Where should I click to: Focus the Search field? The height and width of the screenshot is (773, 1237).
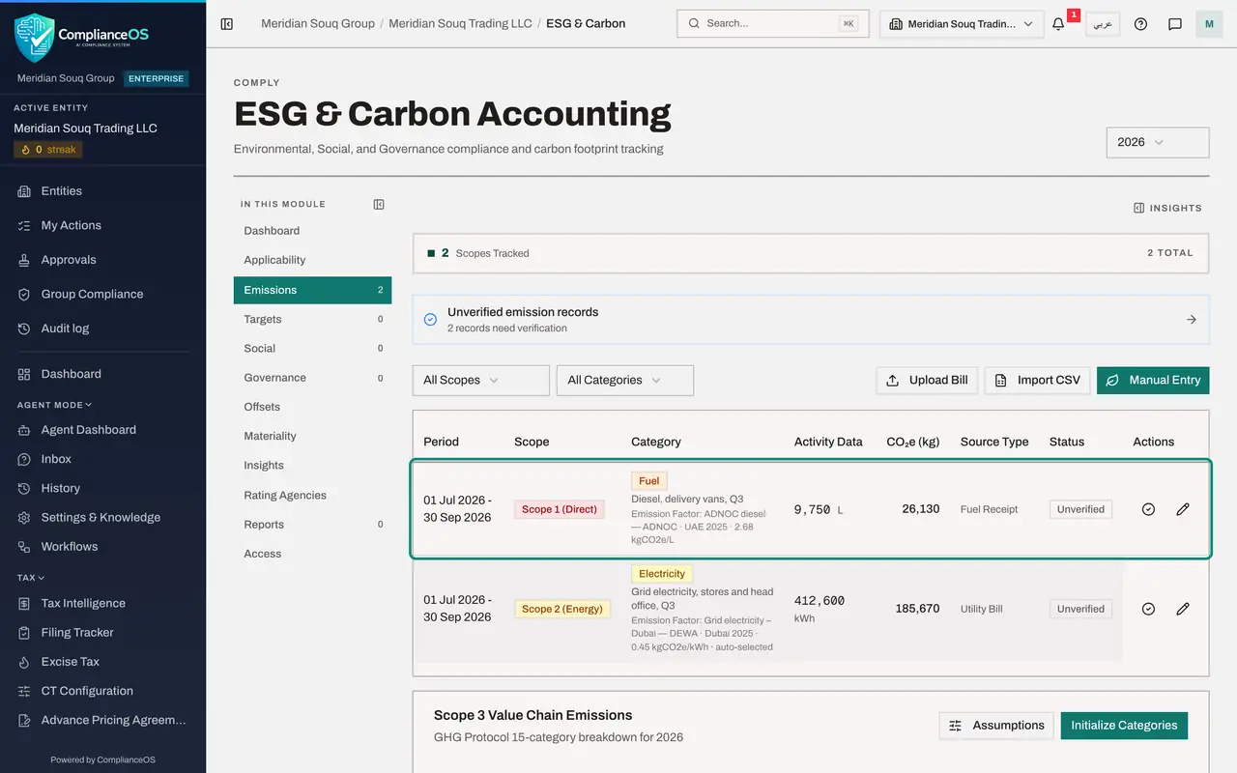click(772, 23)
